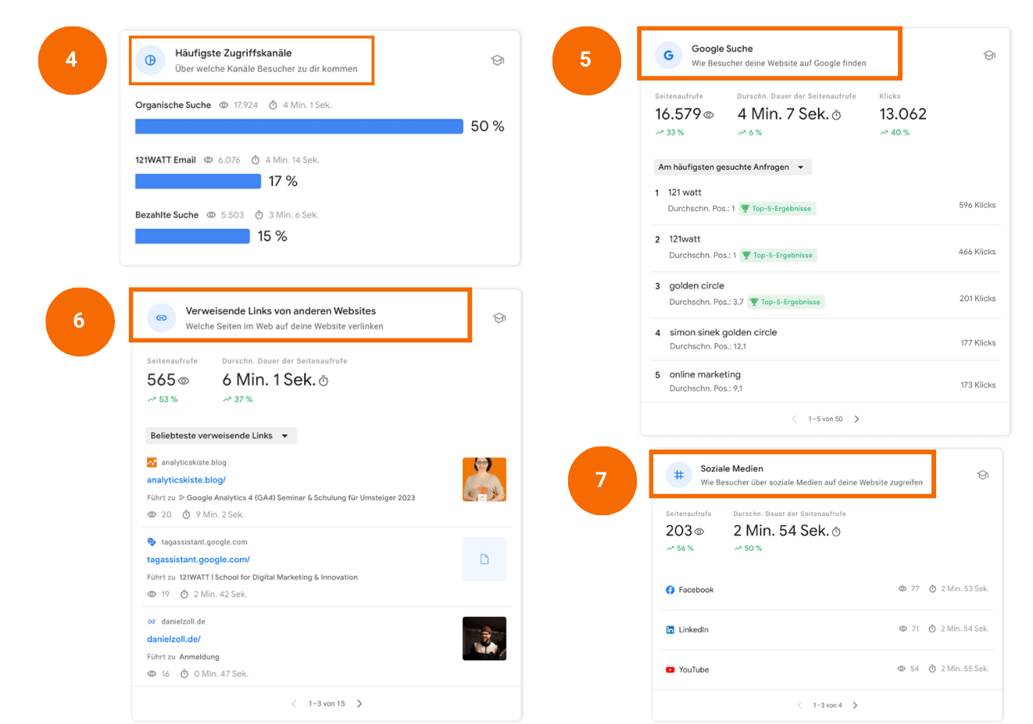Go to next page of referring links

coord(359,704)
